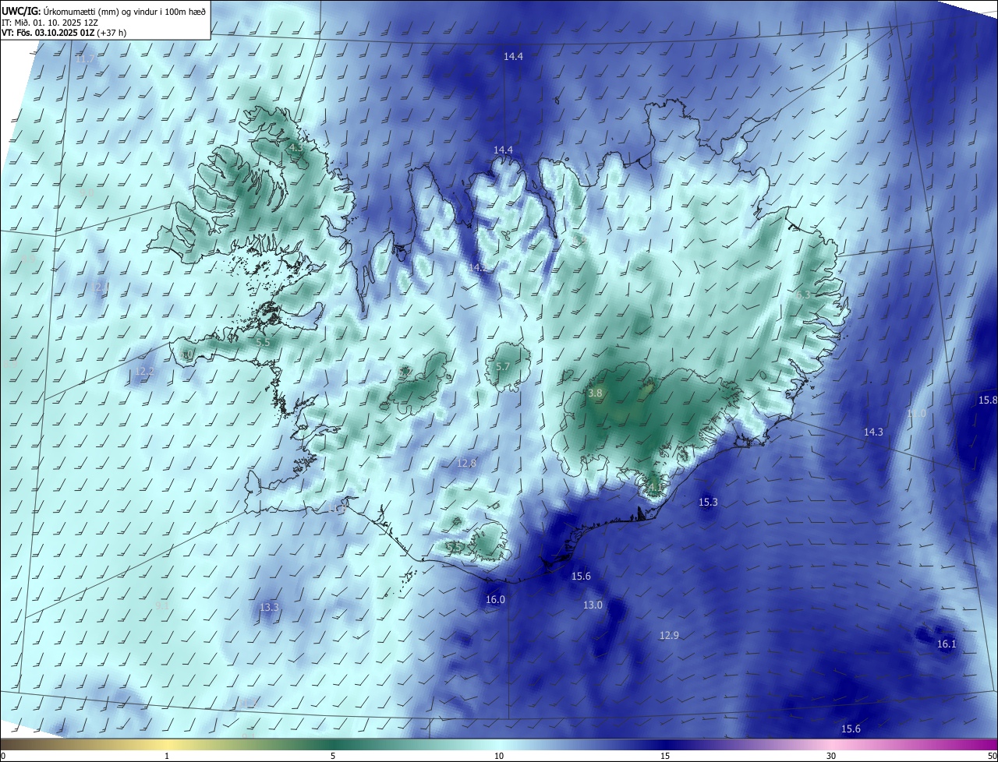Click the 10 tick on the color scale
The height and width of the screenshot is (762, 998).
pyautogui.click(x=499, y=756)
